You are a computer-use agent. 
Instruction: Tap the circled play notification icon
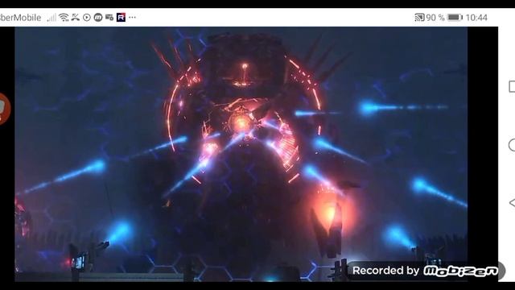pos(87,18)
